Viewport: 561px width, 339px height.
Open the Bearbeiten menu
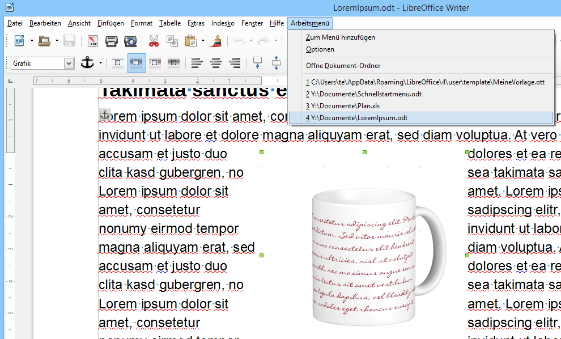click(45, 23)
